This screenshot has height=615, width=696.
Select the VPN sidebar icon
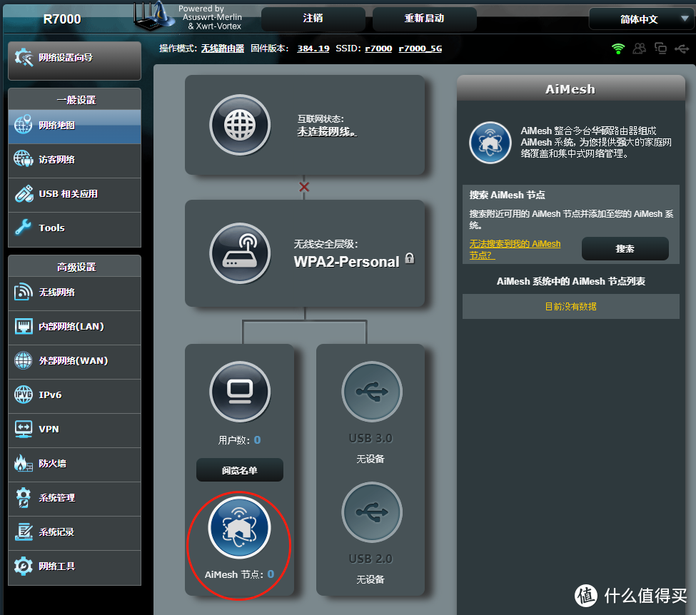(24, 430)
